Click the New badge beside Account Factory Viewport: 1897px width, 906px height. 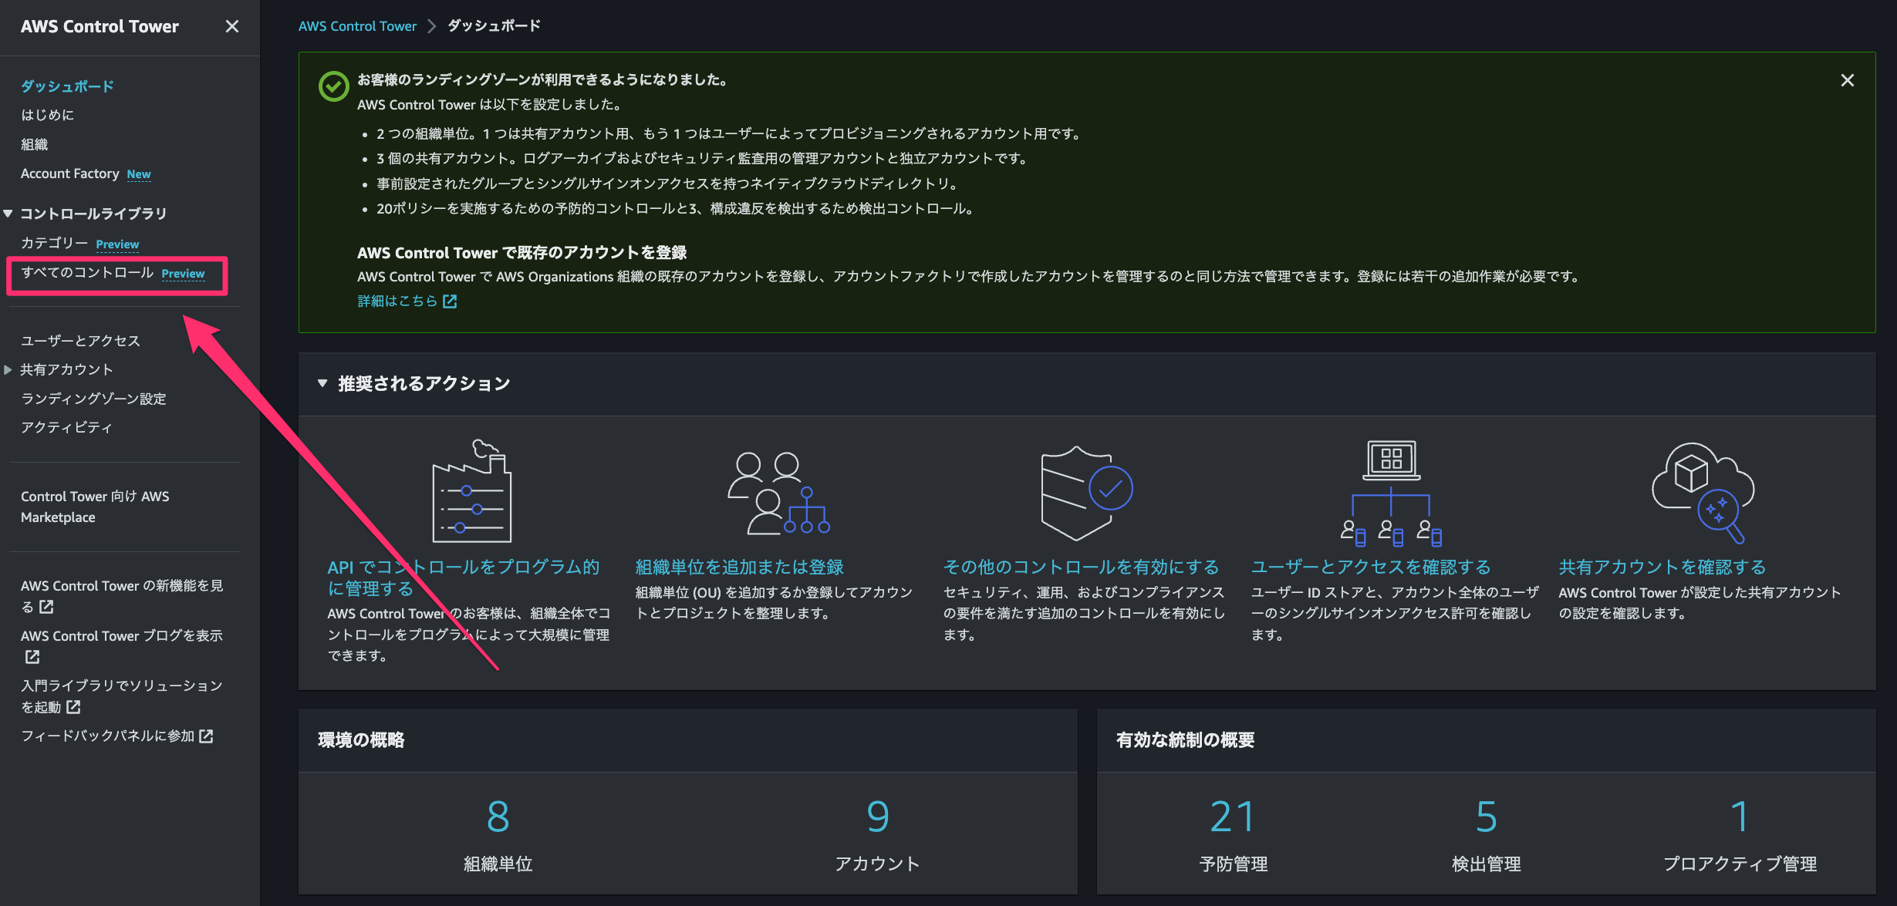click(x=139, y=174)
